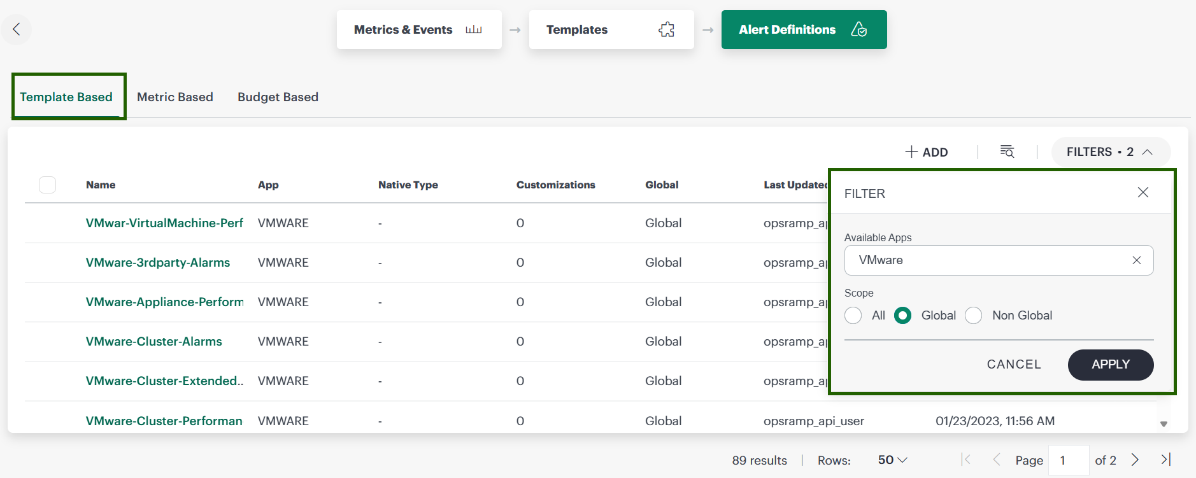
Task: Click opsramp_api_user in Cluster-Performan row
Action: [x=814, y=421]
